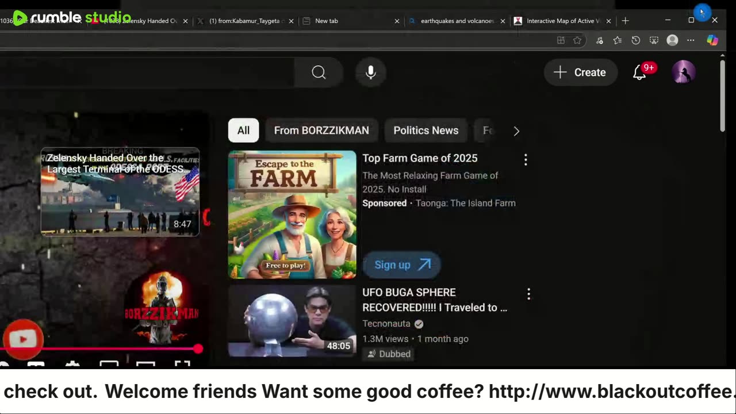Switch to the New tab browser tab
Viewport: 736px width, 414px height.
[x=351, y=21]
